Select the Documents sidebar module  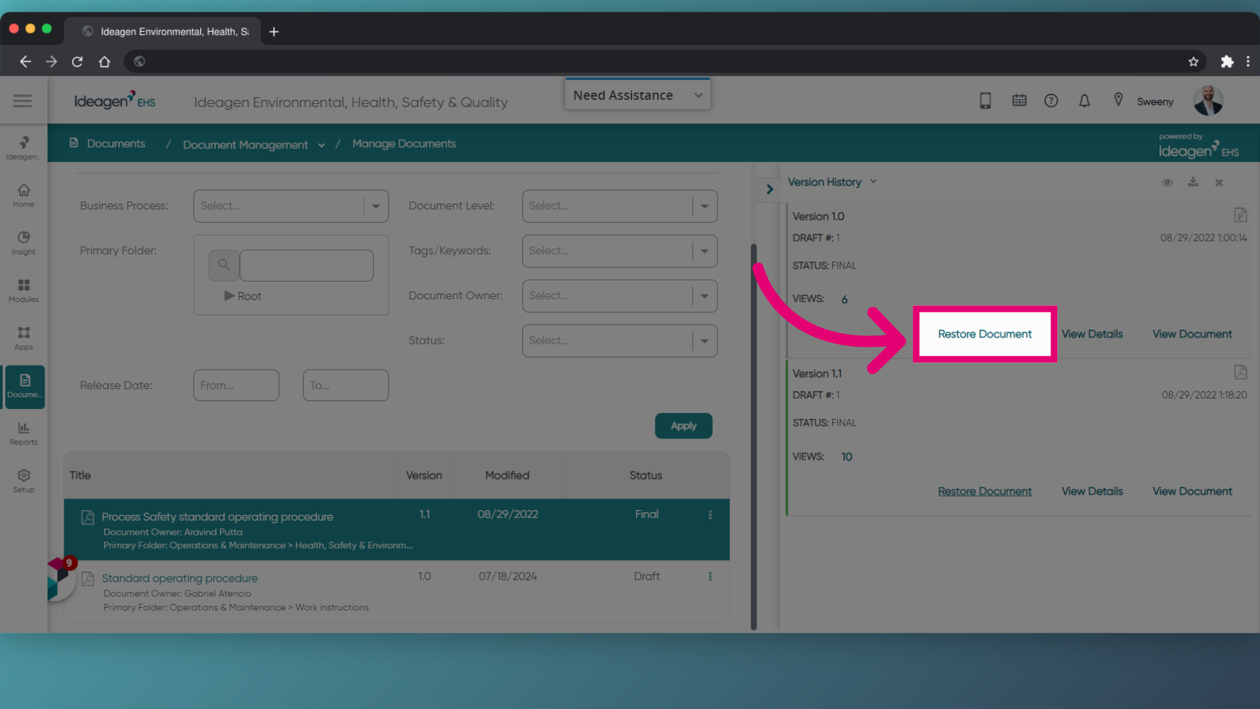pos(25,387)
